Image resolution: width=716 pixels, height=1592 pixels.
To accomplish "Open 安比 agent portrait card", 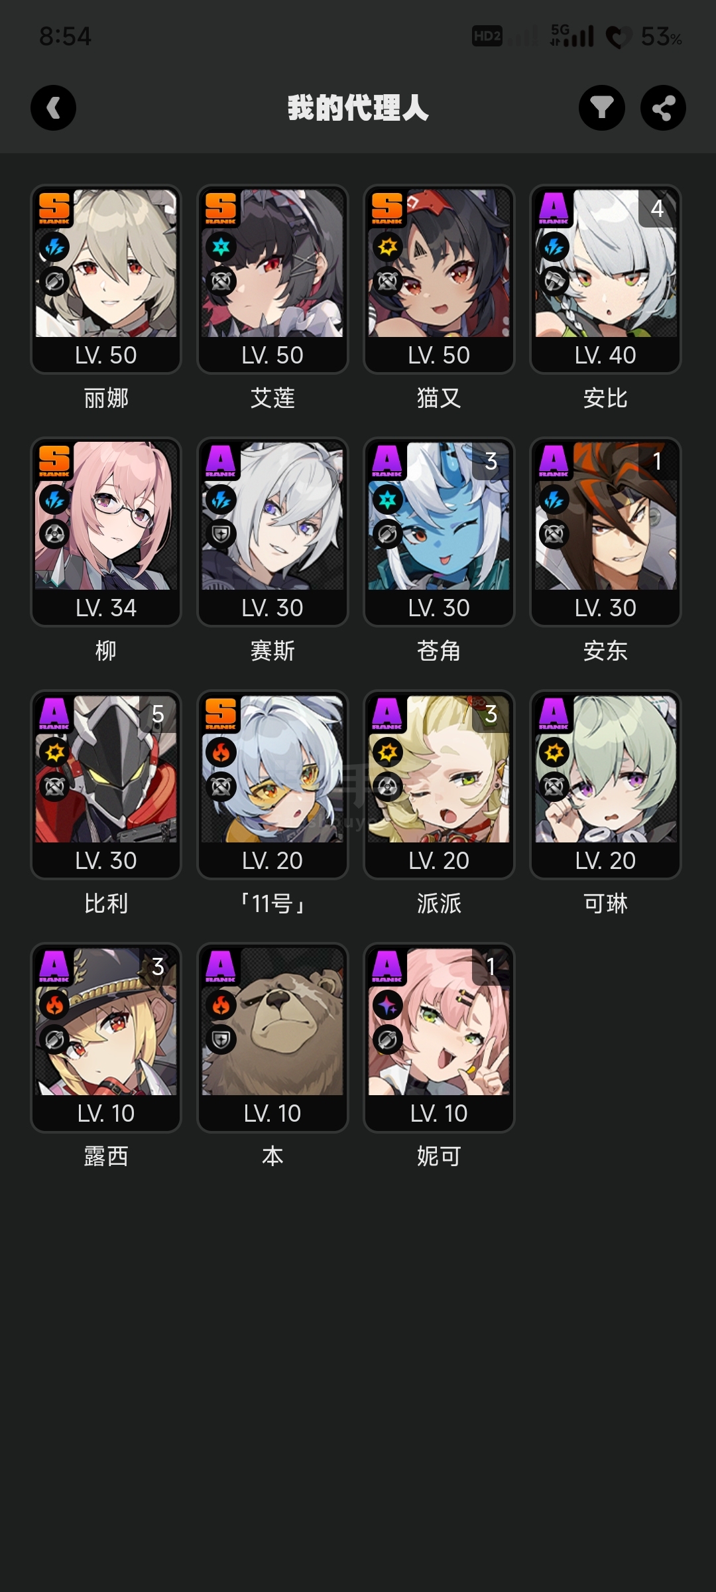I will (605, 279).
